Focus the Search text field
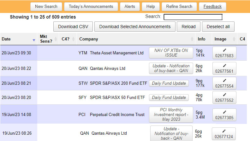The image size is (250, 141). click(x=193, y=17)
